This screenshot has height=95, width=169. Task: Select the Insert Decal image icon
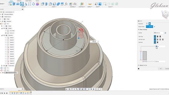coord(100,4)
